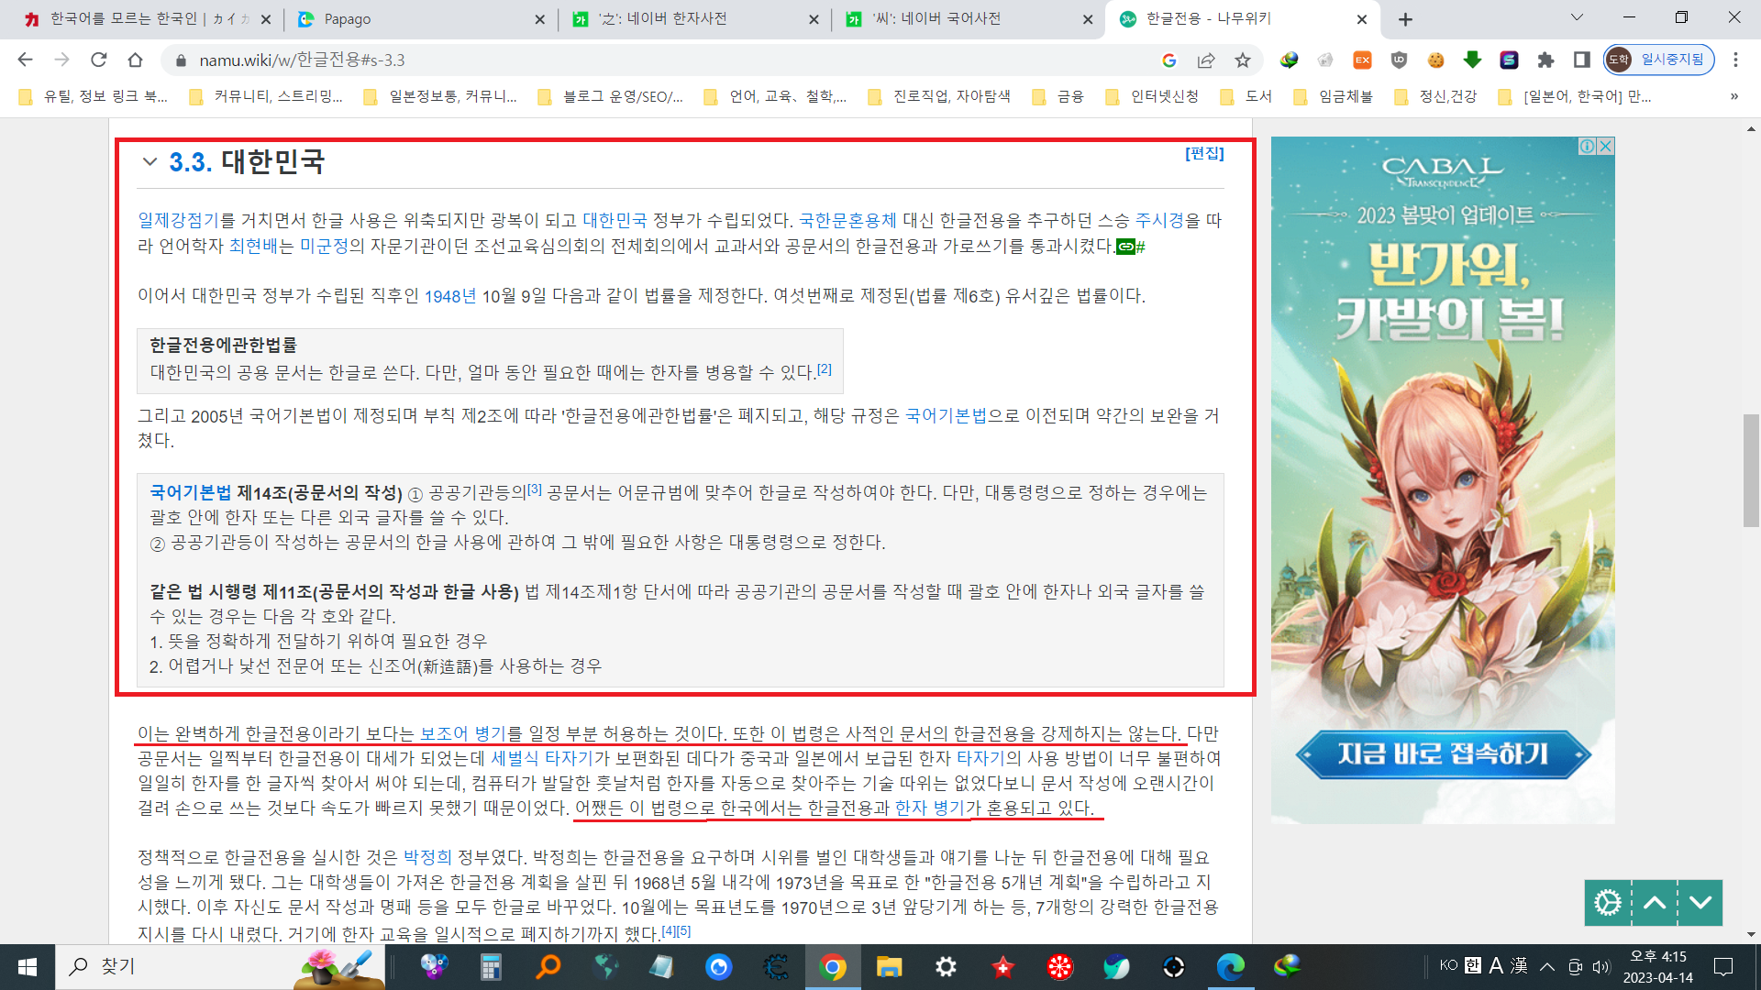Open the tab search dropdown arrow
The width and height of the screenshot is (1761, 990).
(1577, 17)
